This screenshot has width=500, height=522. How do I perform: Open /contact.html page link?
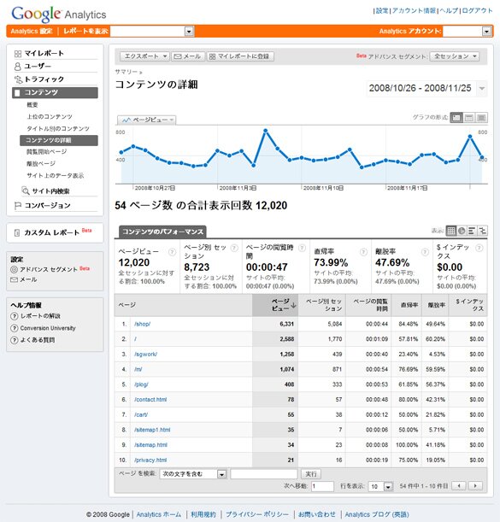click(x=150, y=400)
